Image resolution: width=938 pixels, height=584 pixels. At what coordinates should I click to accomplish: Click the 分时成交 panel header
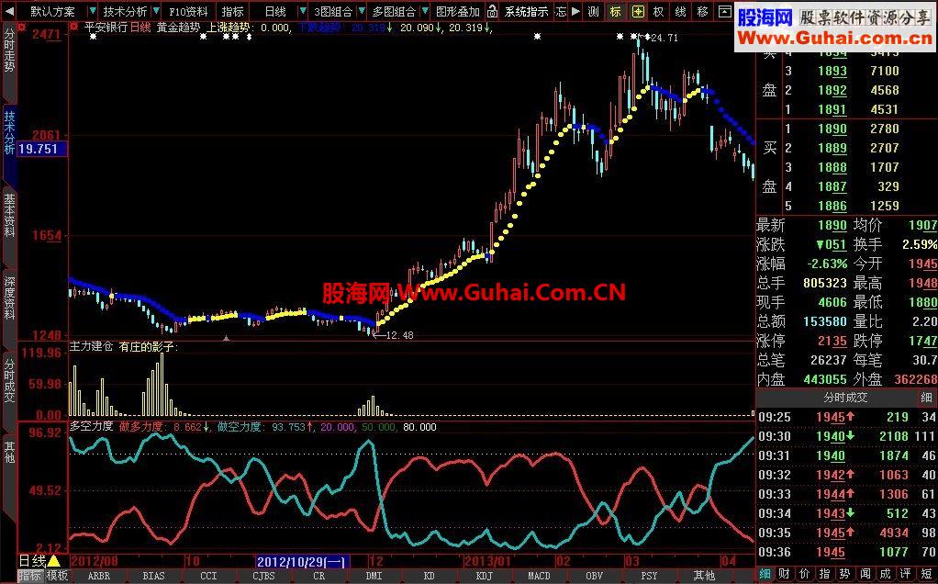[x=845, y=398]
